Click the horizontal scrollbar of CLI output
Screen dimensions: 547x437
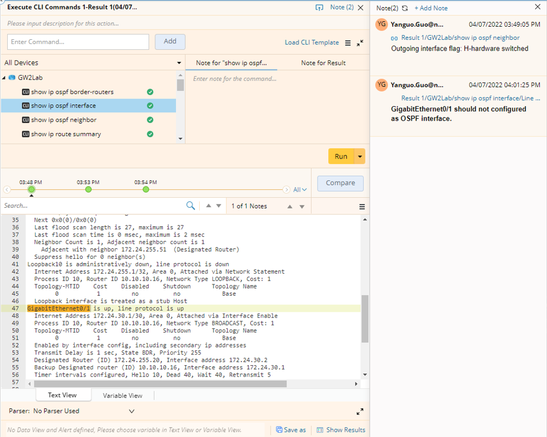(160, 384)
